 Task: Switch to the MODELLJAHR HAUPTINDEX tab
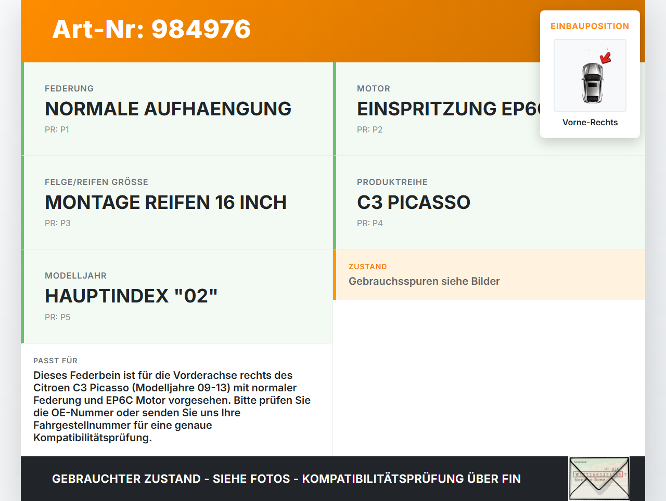131,296
